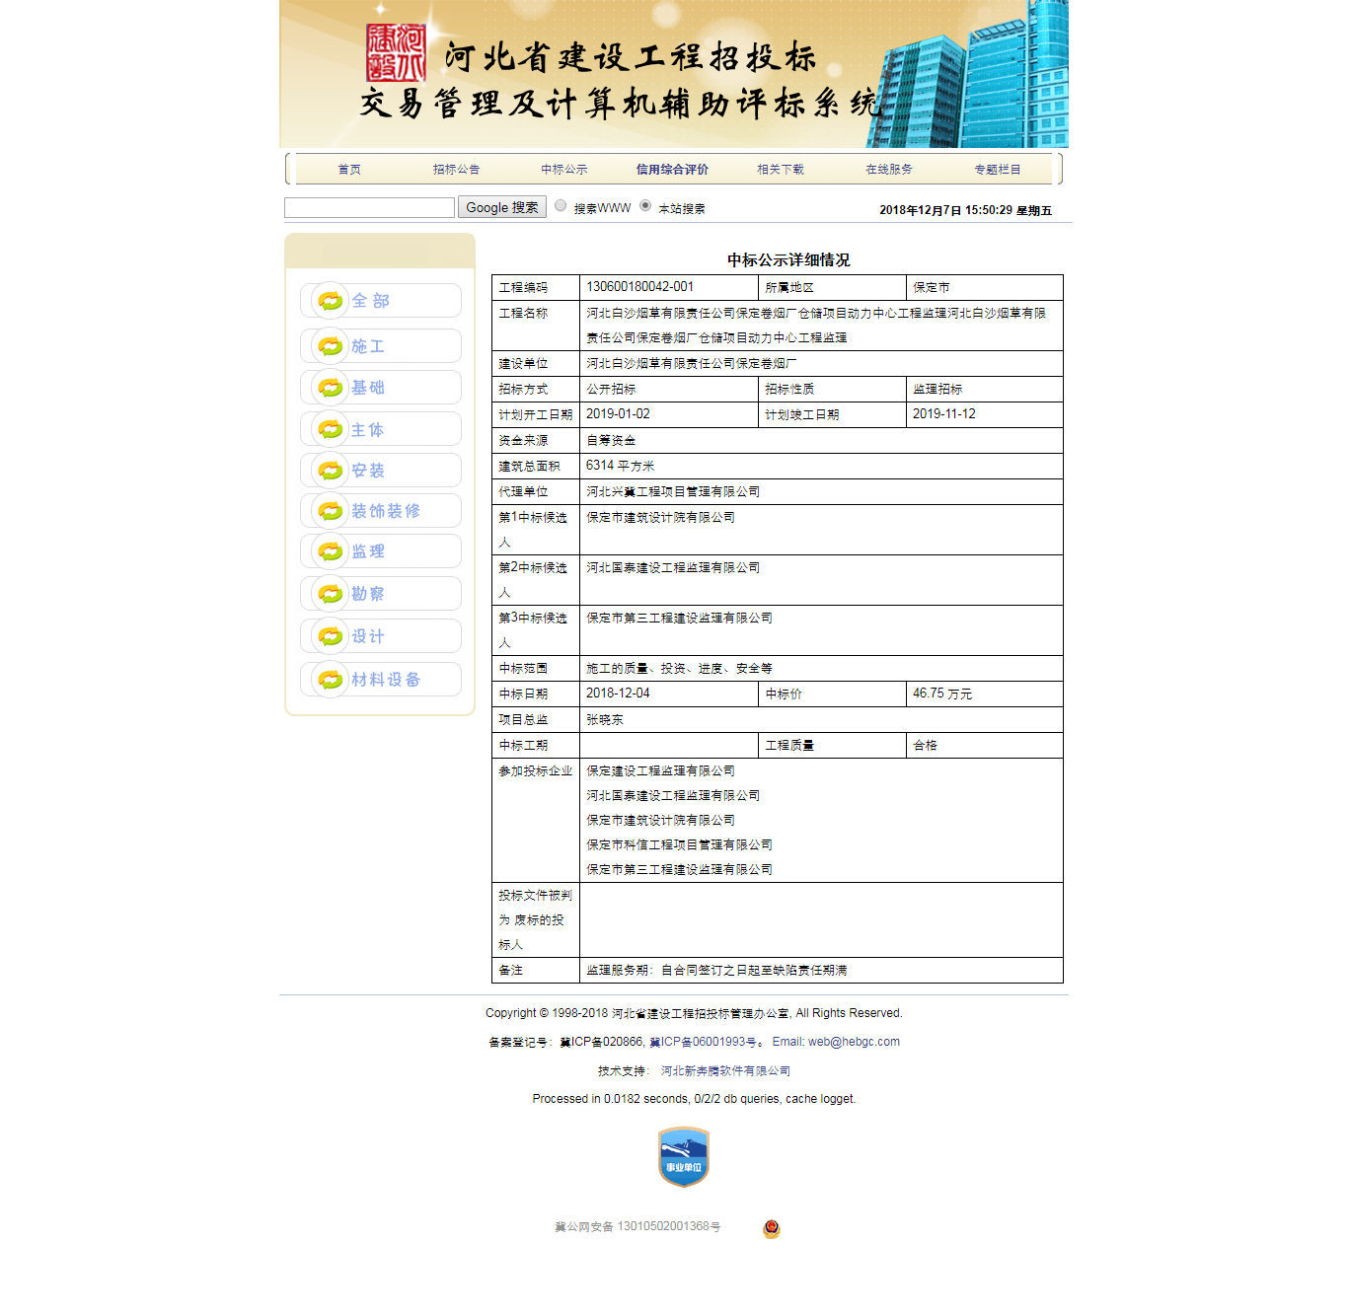Image resolution: width=1348 pixels, height=1315 pixels.
Task: Click the web@hebgc.com email link
Action: 854,1042
